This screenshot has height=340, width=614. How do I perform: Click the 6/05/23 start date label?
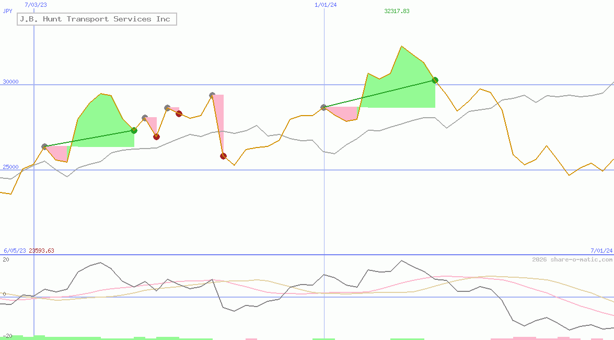[15, 251]
